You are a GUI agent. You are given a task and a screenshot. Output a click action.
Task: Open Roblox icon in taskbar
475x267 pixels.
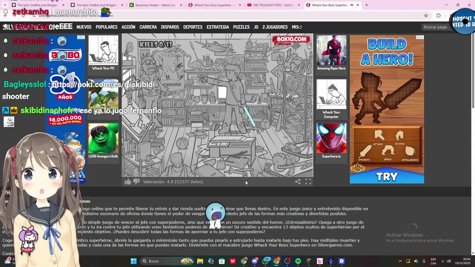tap(342, 261)
